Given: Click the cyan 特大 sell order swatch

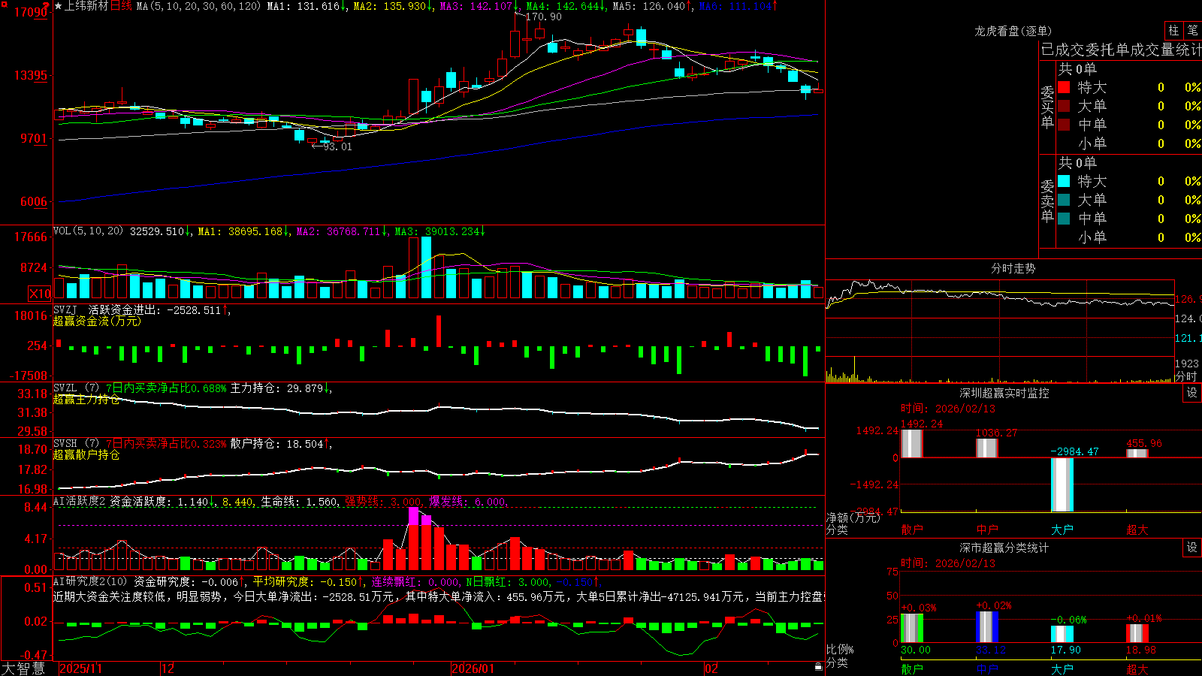Looking at the screenshot, I should [x=1064, y=181].
